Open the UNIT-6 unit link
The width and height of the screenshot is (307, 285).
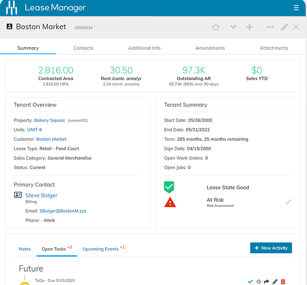click(34, 129)
